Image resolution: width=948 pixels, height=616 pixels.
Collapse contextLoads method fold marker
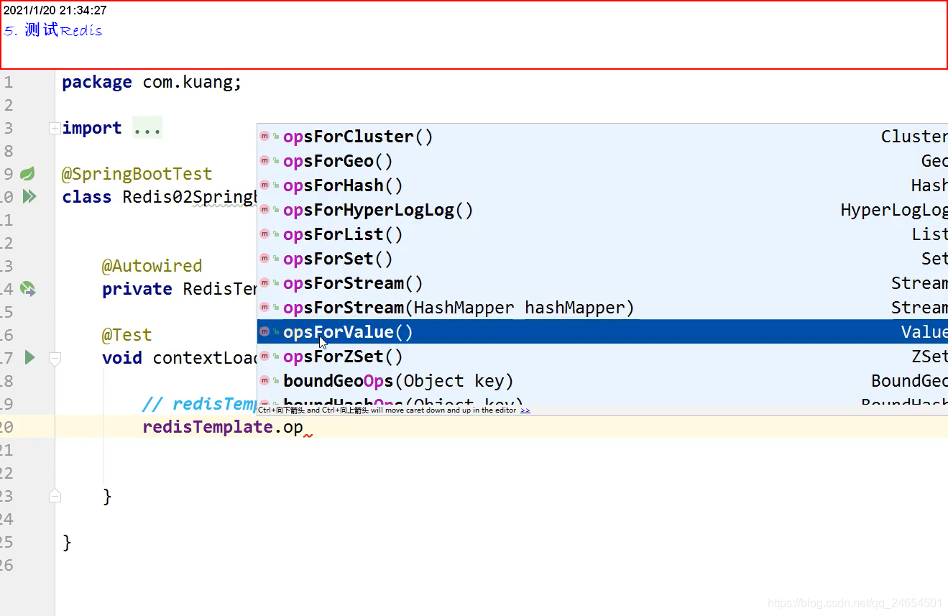[55, 357]
